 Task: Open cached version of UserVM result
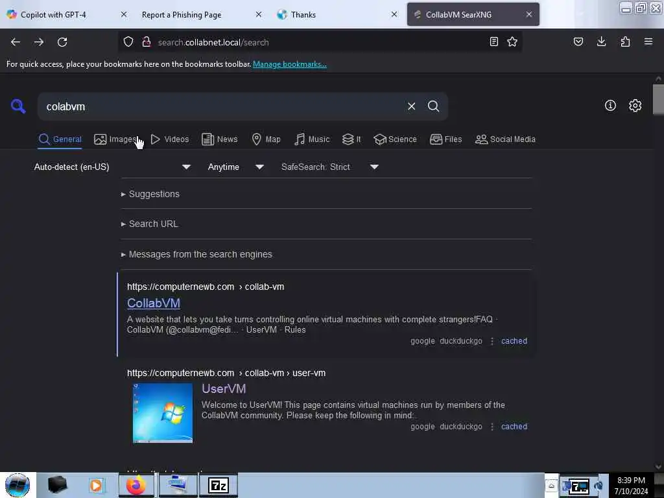[x=514, y=427]
